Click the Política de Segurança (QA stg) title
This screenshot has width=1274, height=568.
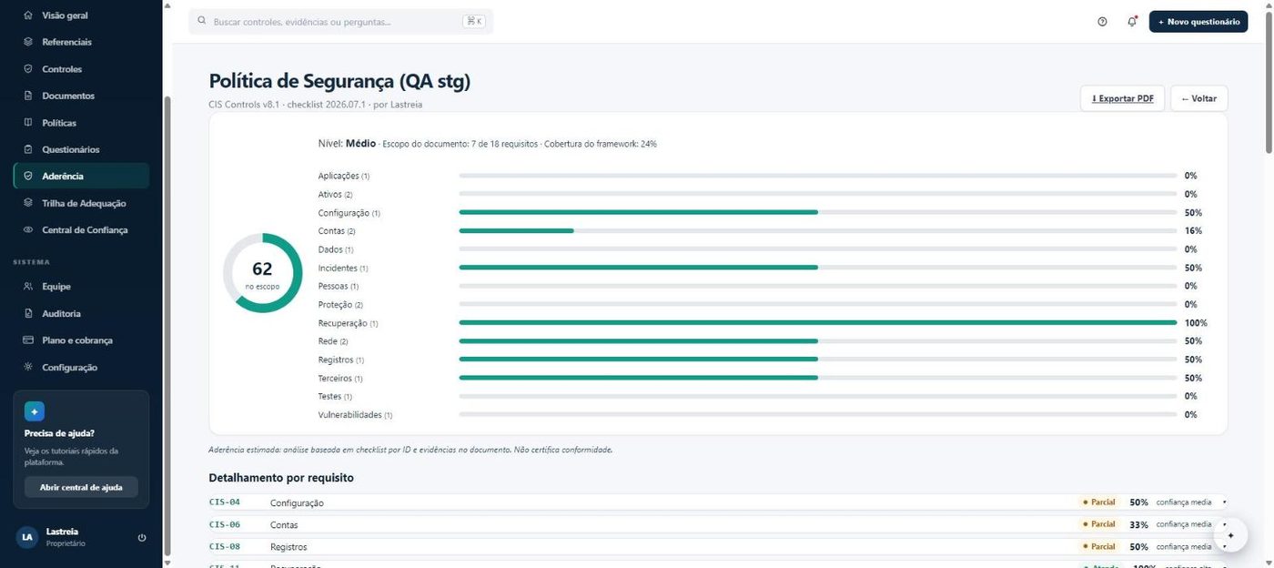point(339,81)
